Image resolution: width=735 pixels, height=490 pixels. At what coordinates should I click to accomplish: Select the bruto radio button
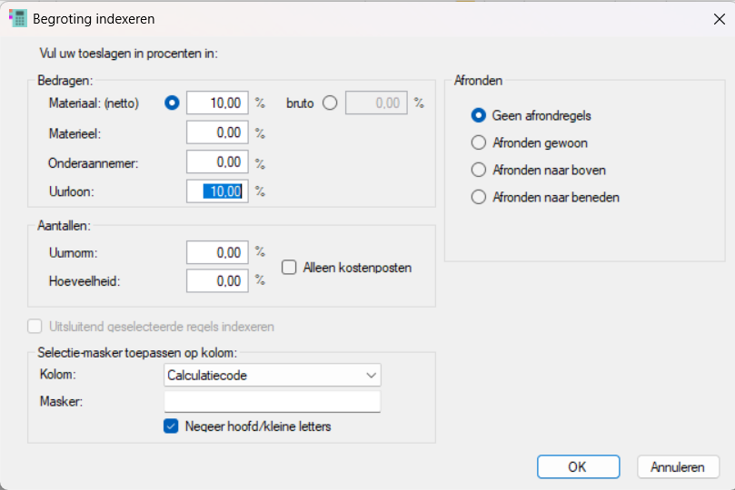pos(329,103)
